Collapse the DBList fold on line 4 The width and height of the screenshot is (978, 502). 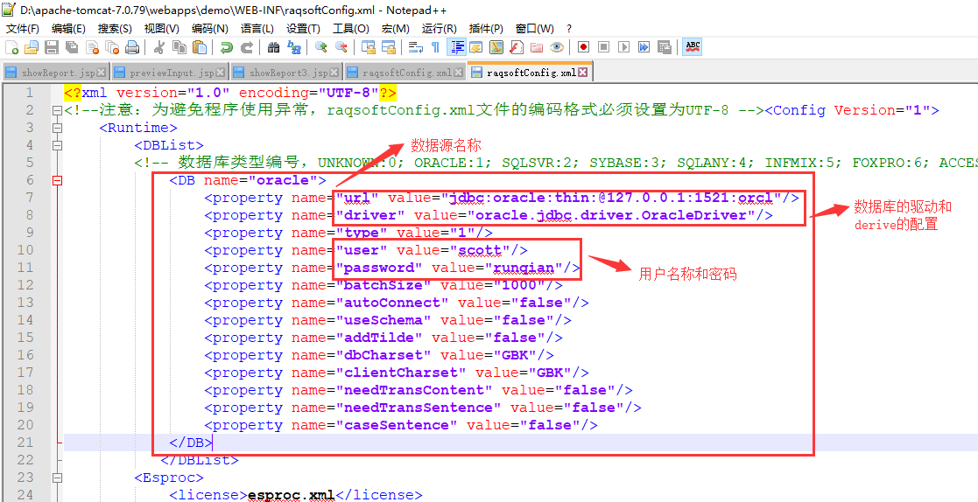[x=58, y=145]
